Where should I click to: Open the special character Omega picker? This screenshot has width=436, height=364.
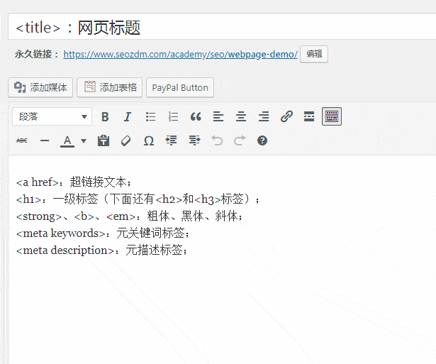click(x=149, y=140)
